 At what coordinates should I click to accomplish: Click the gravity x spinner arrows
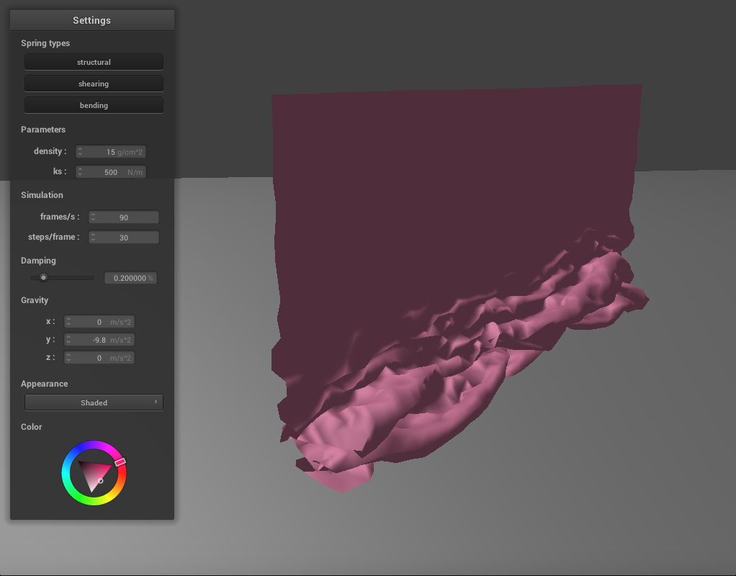[68, 322]
